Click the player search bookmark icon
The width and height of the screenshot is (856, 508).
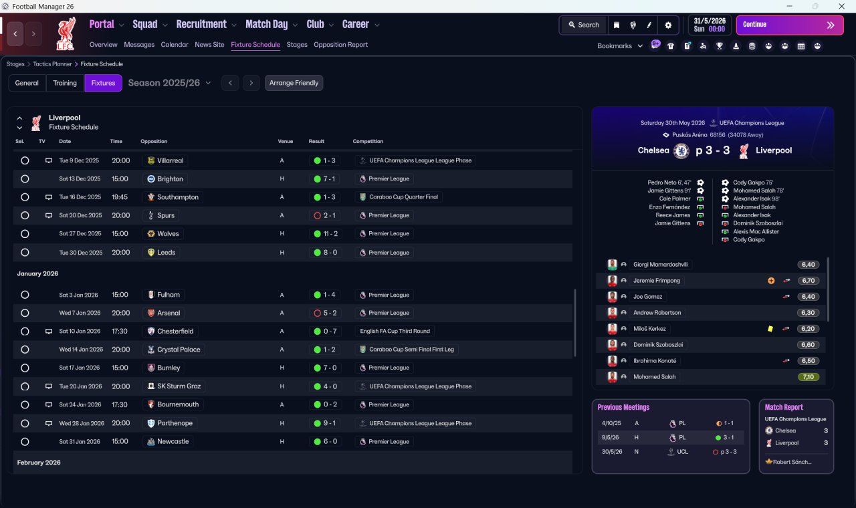[x=704, y=46]
